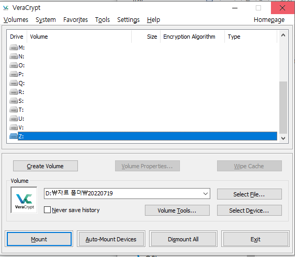Image resolution: width=295 pixels, height=257 pixels.
Task: Click the Create Volume button
Action: [46, 166]
